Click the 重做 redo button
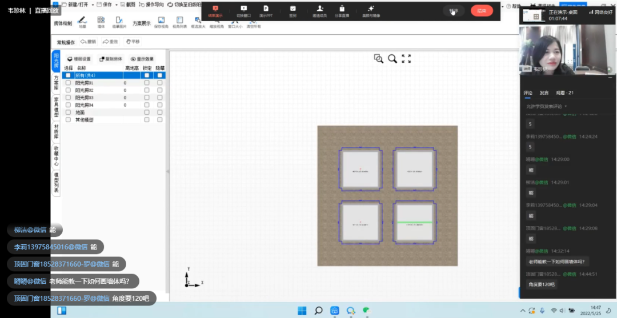 click(111, 42)
